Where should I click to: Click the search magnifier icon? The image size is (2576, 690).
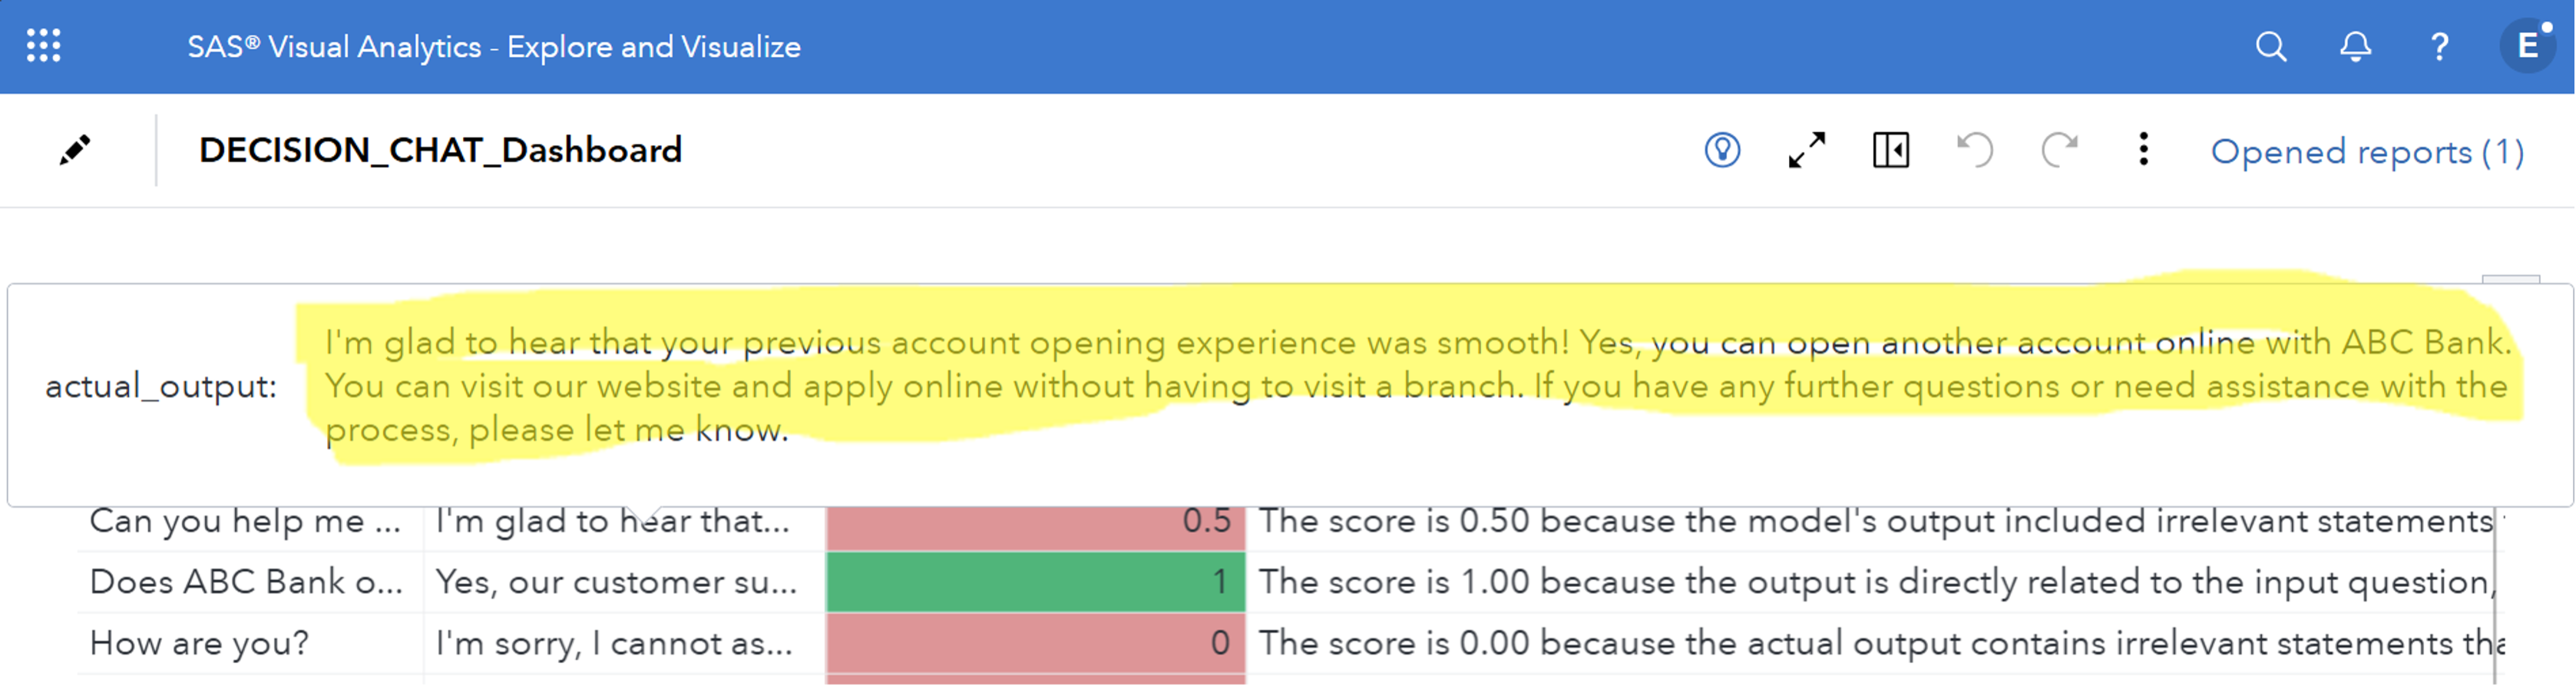pyautogui.click(x=2271, y=46)
